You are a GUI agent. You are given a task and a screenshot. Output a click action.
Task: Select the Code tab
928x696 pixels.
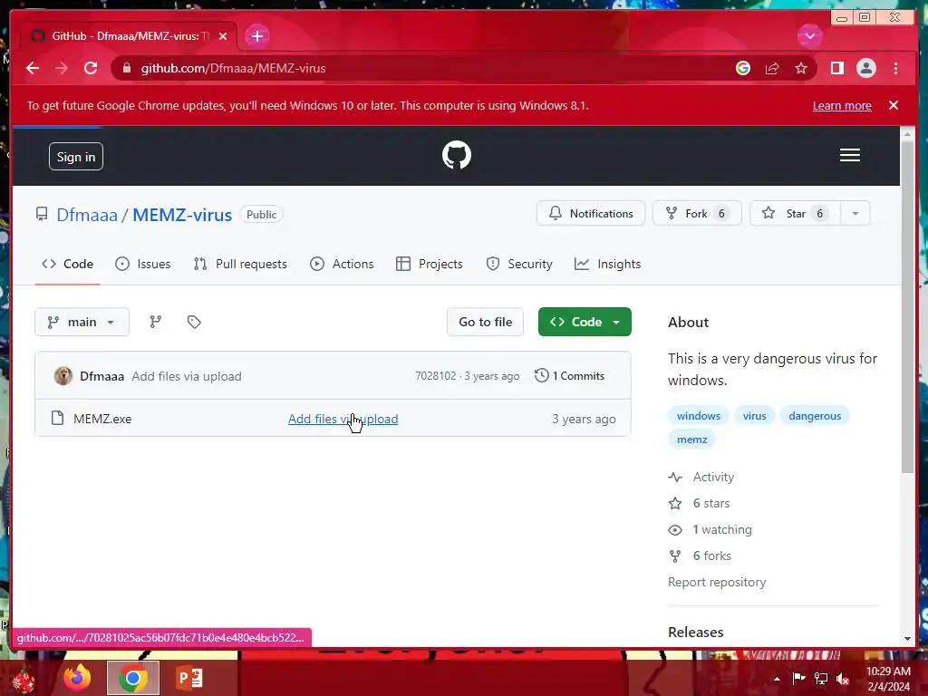point(67,264)
